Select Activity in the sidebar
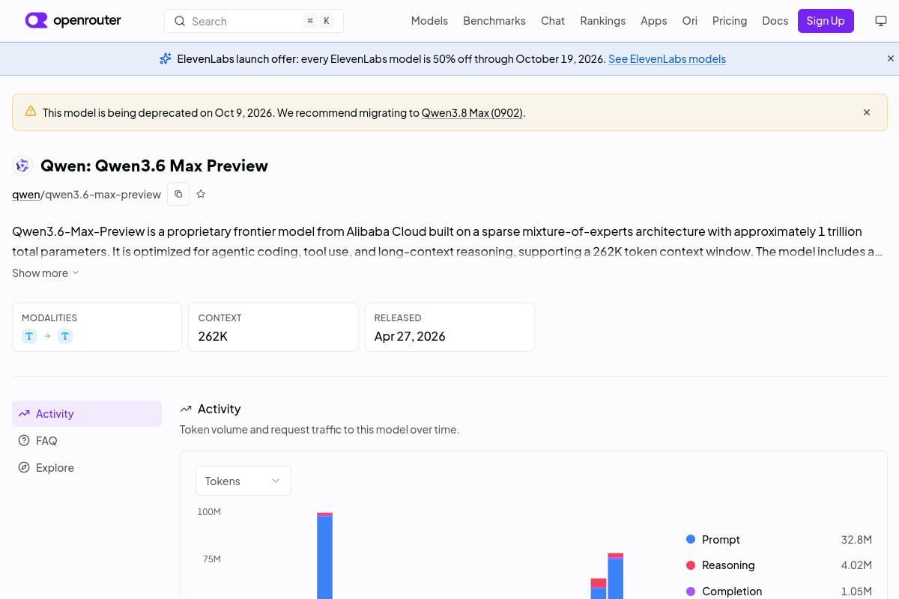The width and height of the screenshot is (899, 599). coord(87,414)
